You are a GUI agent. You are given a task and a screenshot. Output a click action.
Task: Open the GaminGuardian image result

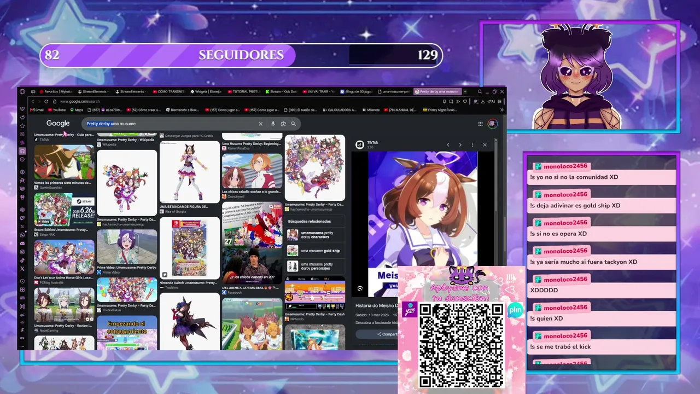(x=65, y=162)
